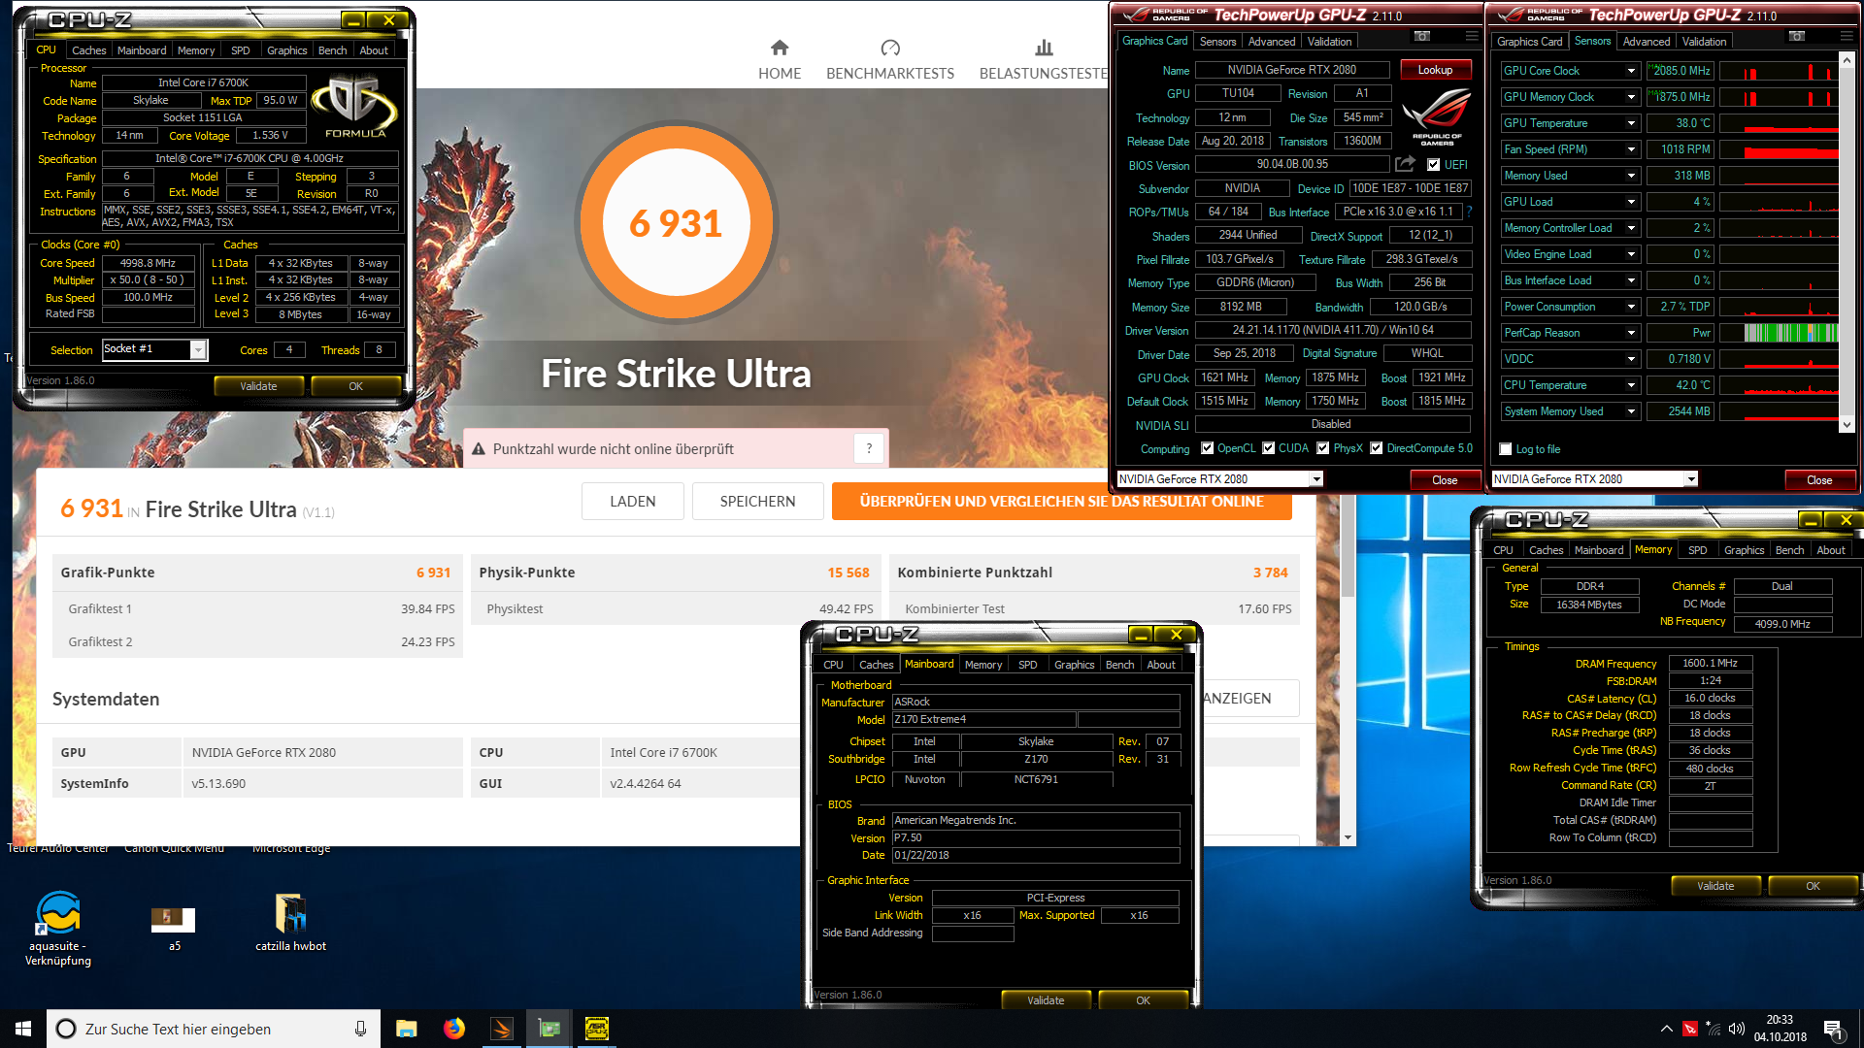This screenshot has width=1864, height=1048.
Task: Click the question mark help button in 3DMark
Action: tap(869, 448)
